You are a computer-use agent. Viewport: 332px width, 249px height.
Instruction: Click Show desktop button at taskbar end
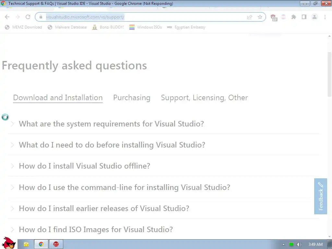pos(330,244)
